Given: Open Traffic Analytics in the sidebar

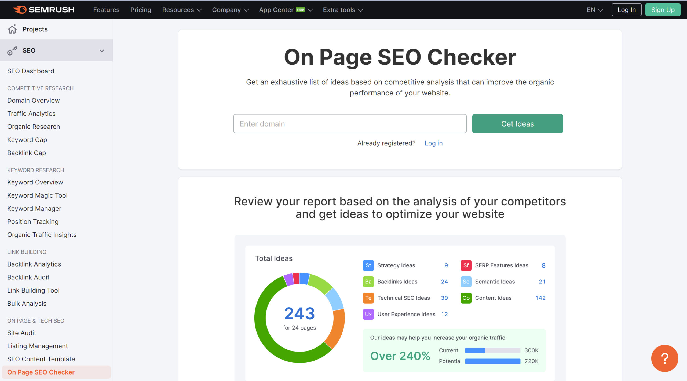Looking at the screenshot, I should pos(31,113).
